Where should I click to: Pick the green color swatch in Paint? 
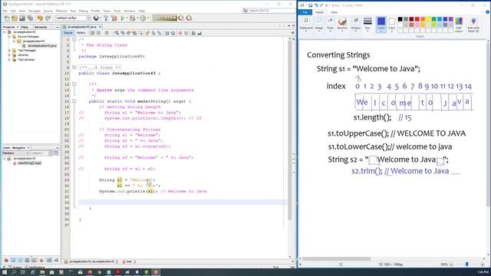(x=433, y=19)
